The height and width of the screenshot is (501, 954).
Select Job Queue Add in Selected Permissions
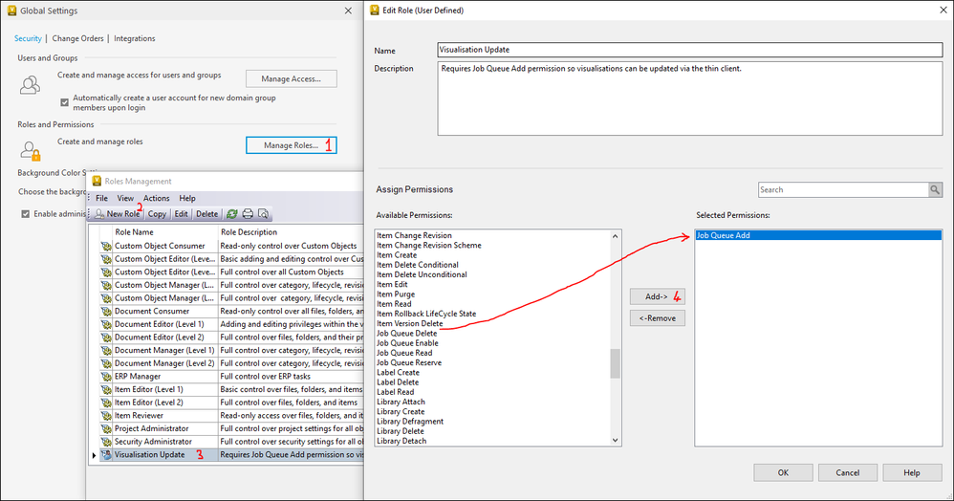(x=818, y=235)
